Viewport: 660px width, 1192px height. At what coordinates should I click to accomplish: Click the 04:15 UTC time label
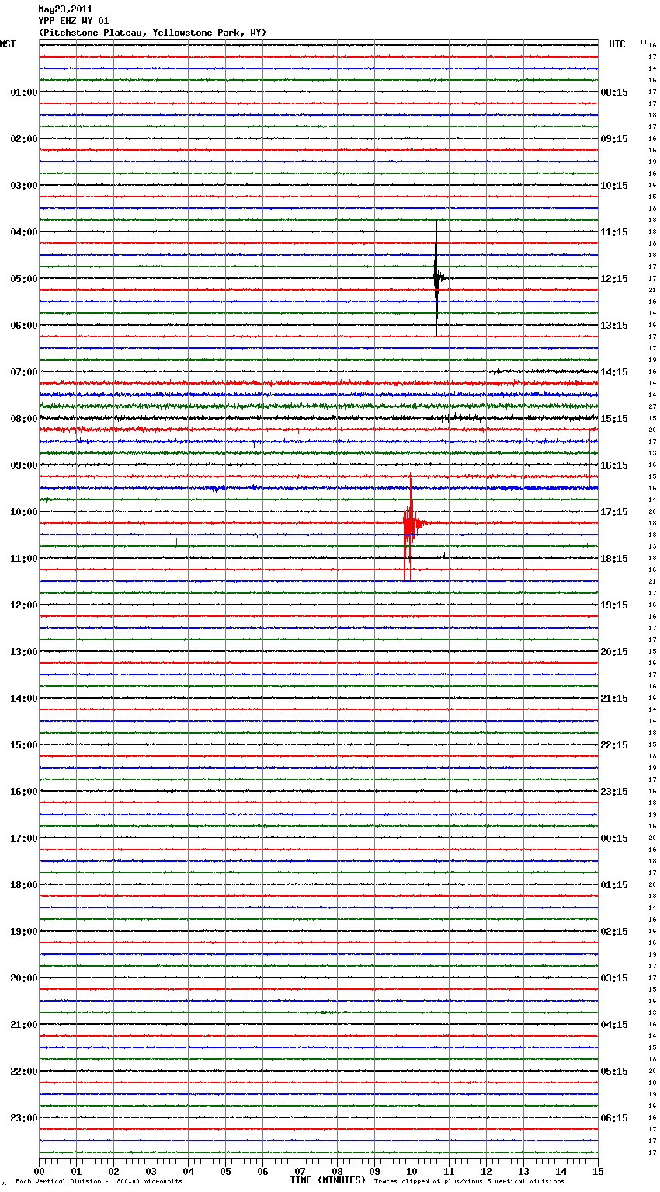[x=614, y=1025]
